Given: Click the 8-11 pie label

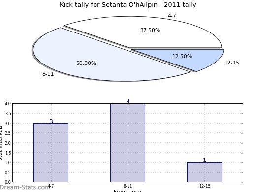Looking at the screenshot, I should [x=48, y=74].
